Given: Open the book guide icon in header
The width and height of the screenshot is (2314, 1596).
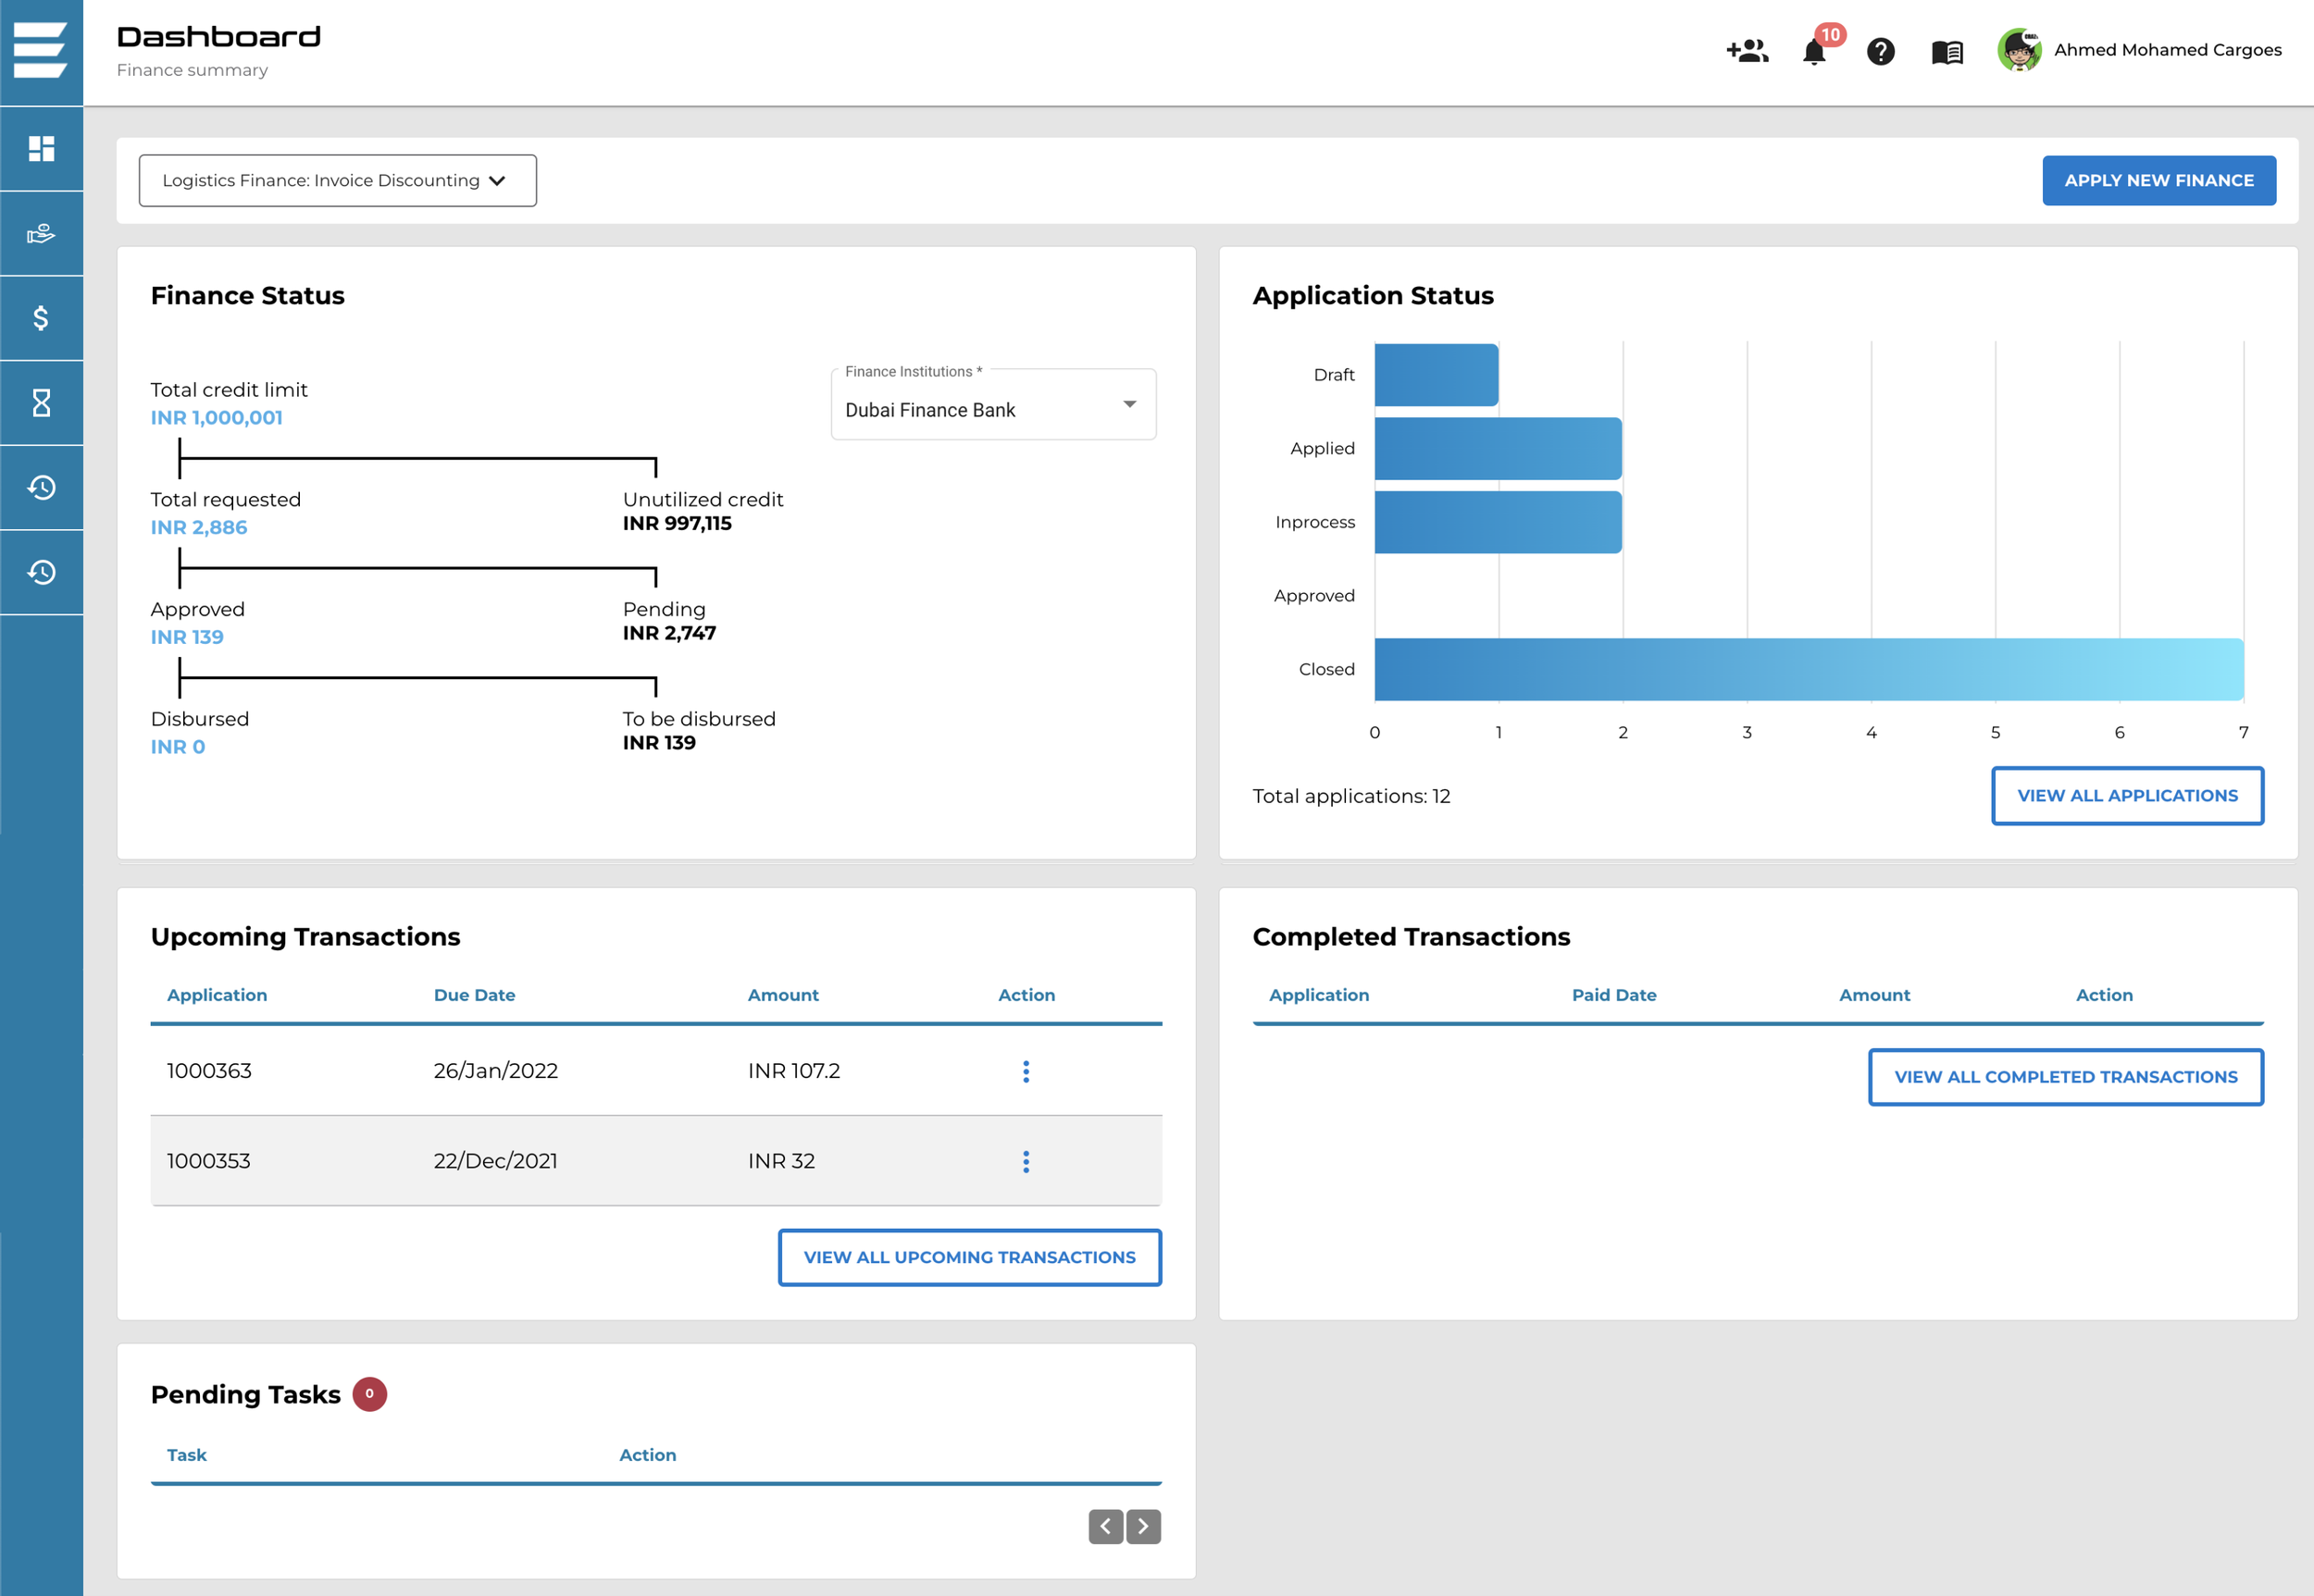Looking at the screenshot, I should pyautogui.click(x=1947, y=51).
